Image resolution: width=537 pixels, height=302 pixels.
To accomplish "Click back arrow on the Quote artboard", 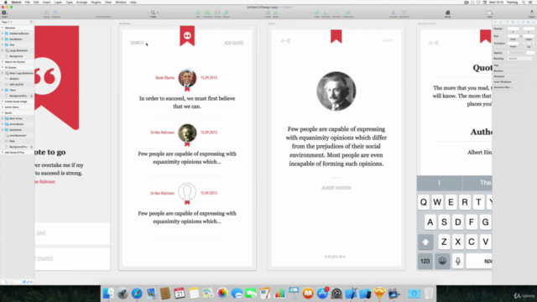I will point(285,41).
